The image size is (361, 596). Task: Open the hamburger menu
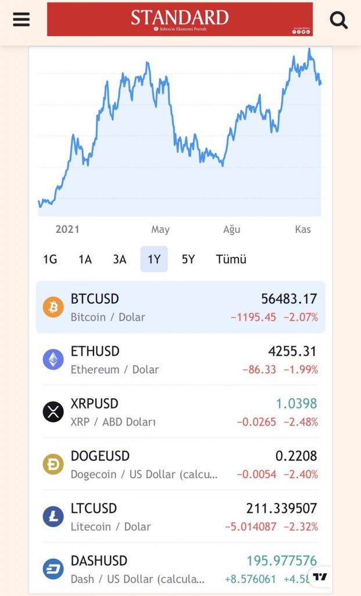(21, 19)
